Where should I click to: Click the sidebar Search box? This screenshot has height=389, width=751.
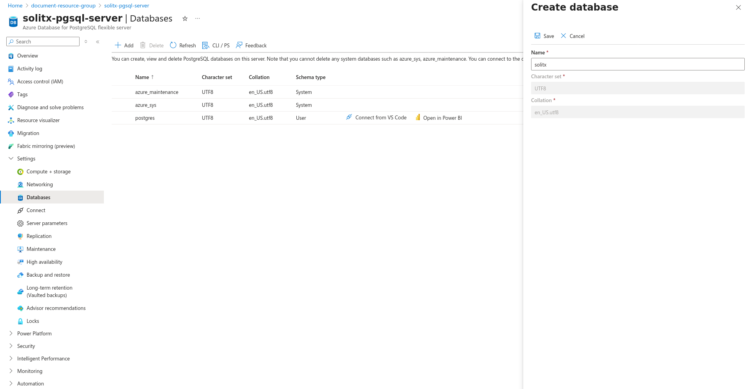click(x=43, y=42)
